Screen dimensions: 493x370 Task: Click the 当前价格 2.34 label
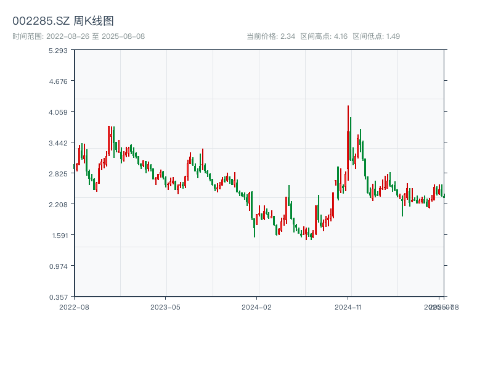tap(271, 36)
